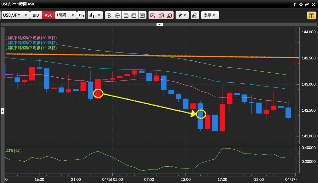Click the 142.500 price axis label

click(x=309, y=110)
